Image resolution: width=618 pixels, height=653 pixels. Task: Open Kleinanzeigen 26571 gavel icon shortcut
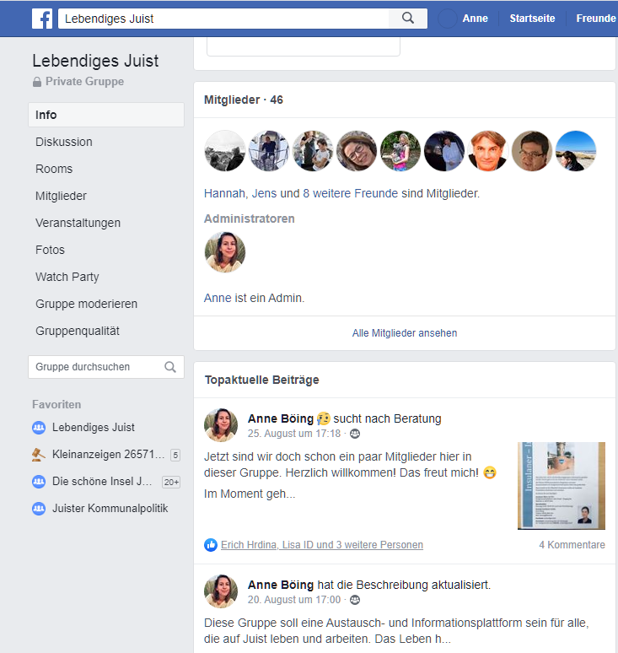point(39,455)
